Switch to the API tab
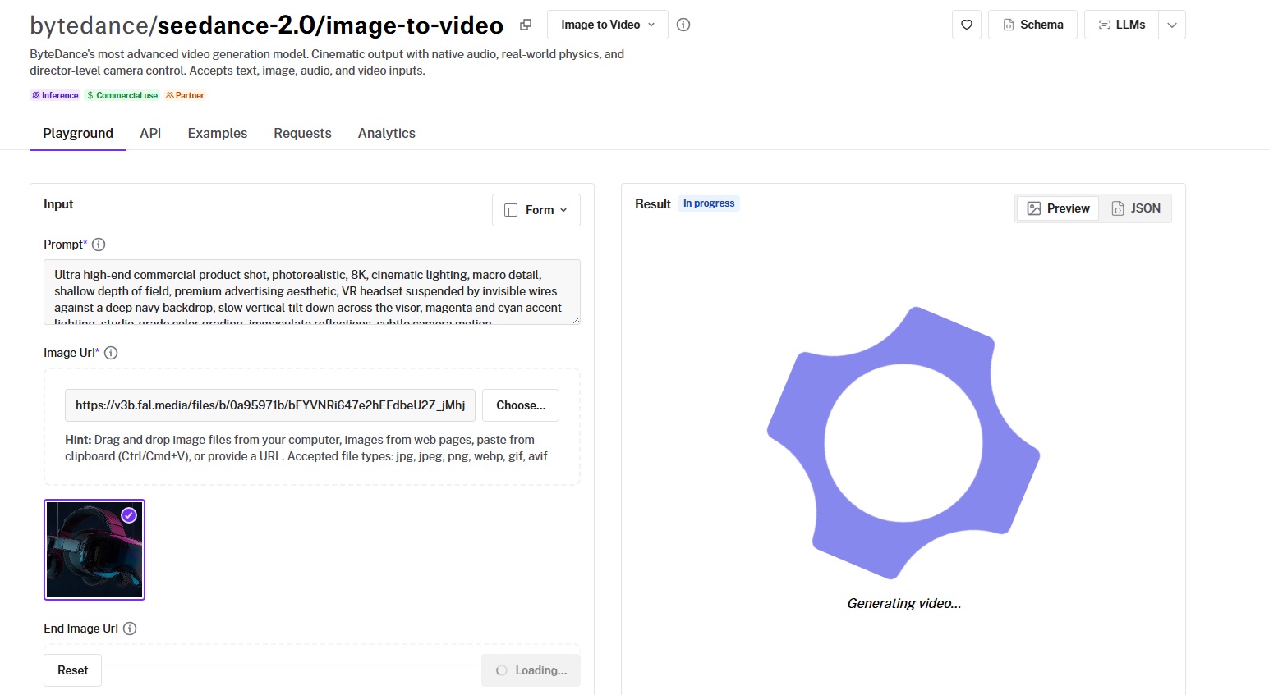This screenshot has height=695, width=1269. click(150, 133)
